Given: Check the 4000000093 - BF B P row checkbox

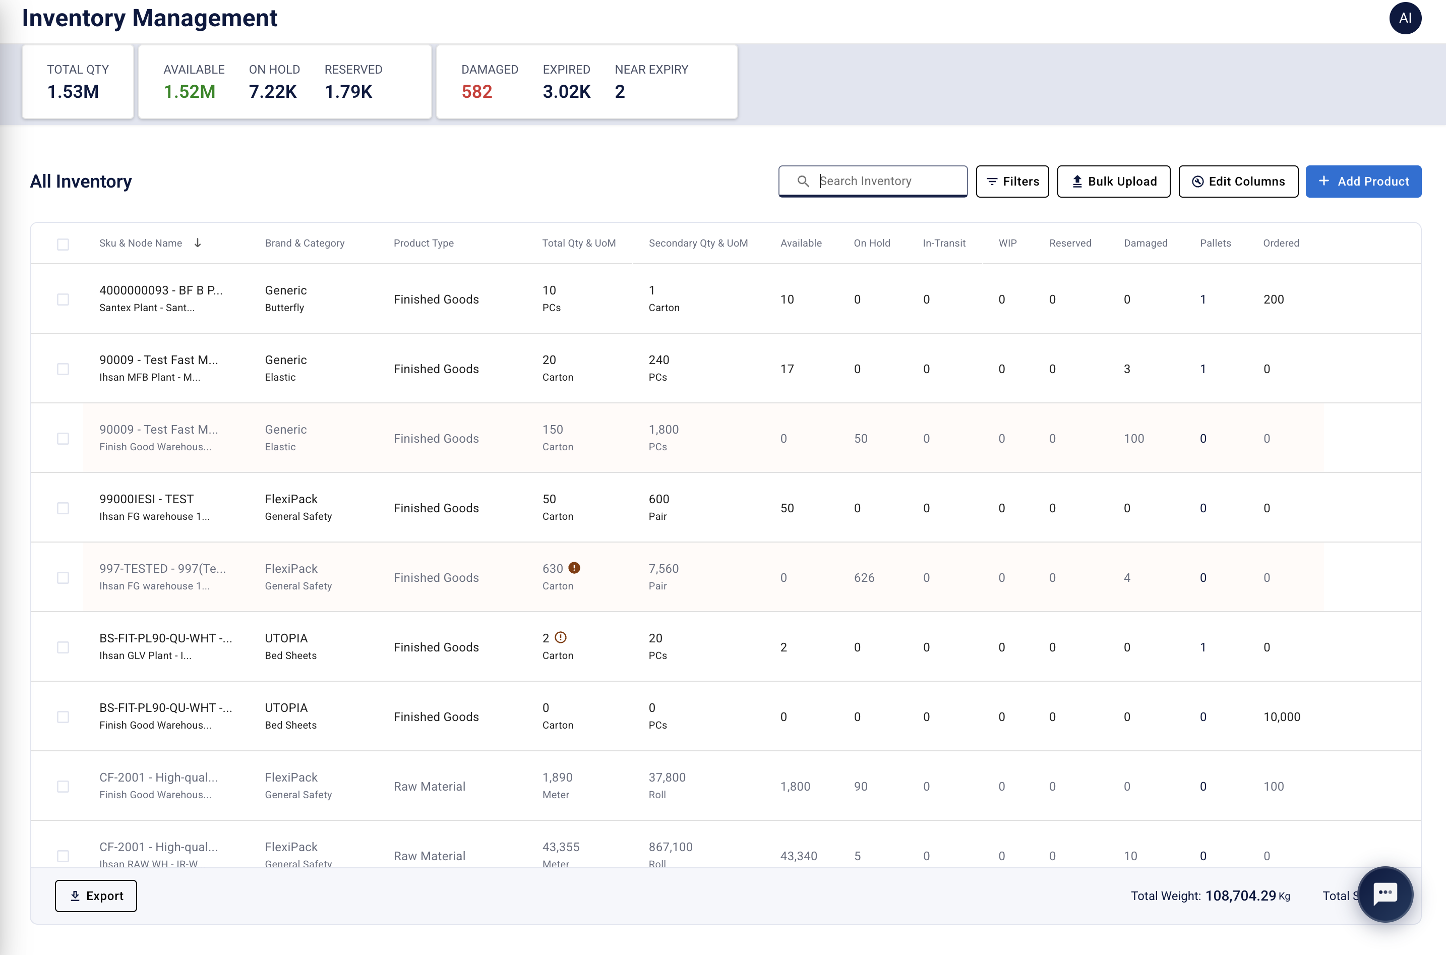Looking at the screenshot, I should pos(63,300).
